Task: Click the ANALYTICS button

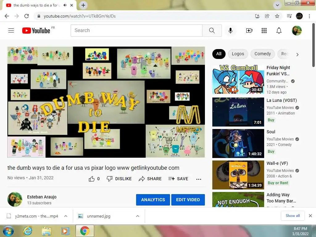Action: coord(153,200)
